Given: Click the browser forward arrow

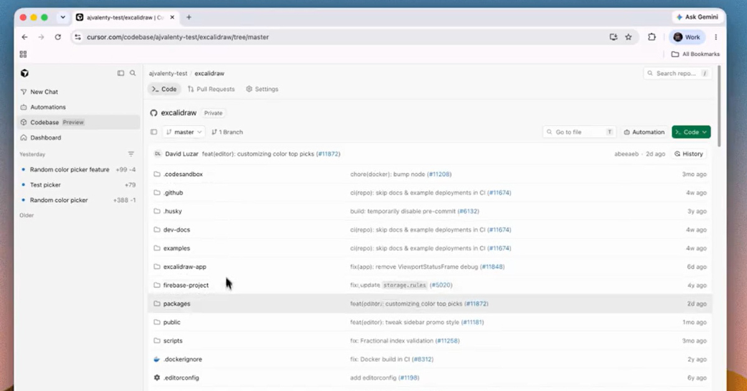Looking at the screenshot, I should [x=41, y=37].
